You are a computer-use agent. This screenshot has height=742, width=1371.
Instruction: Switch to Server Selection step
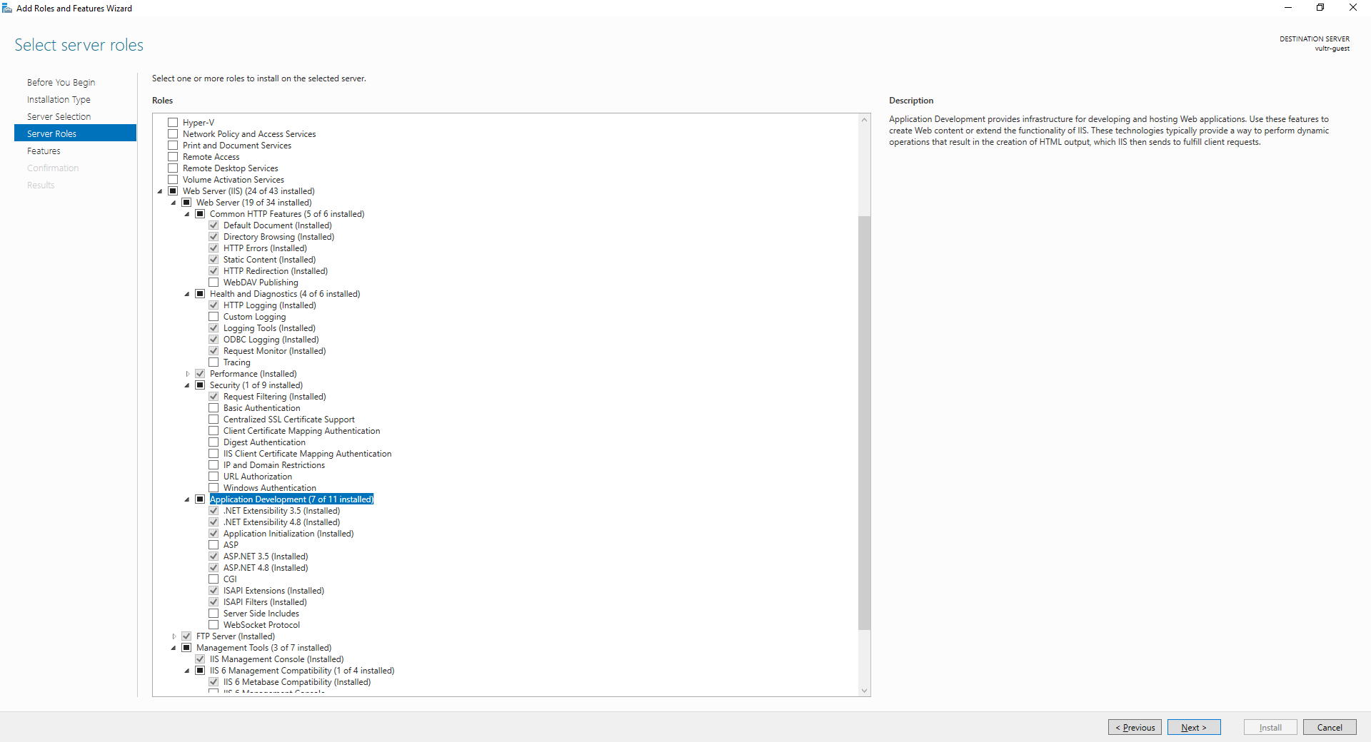coord(59,116)
